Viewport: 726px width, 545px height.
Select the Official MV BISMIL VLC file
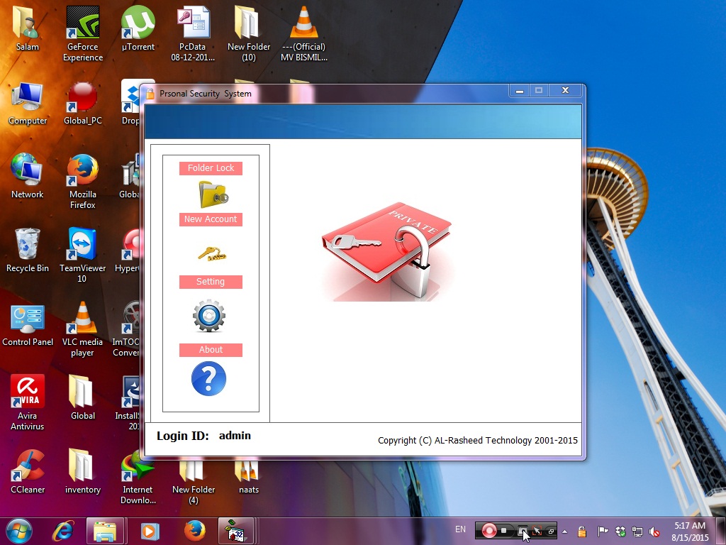click(304, 34)
